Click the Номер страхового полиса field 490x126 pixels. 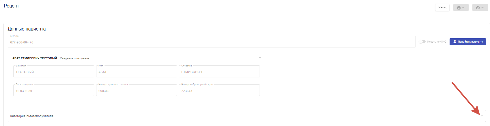(137, 90)
